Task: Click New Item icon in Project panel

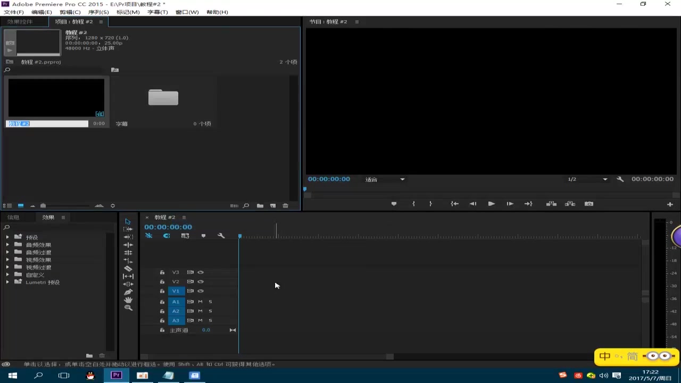Action: 273,206
